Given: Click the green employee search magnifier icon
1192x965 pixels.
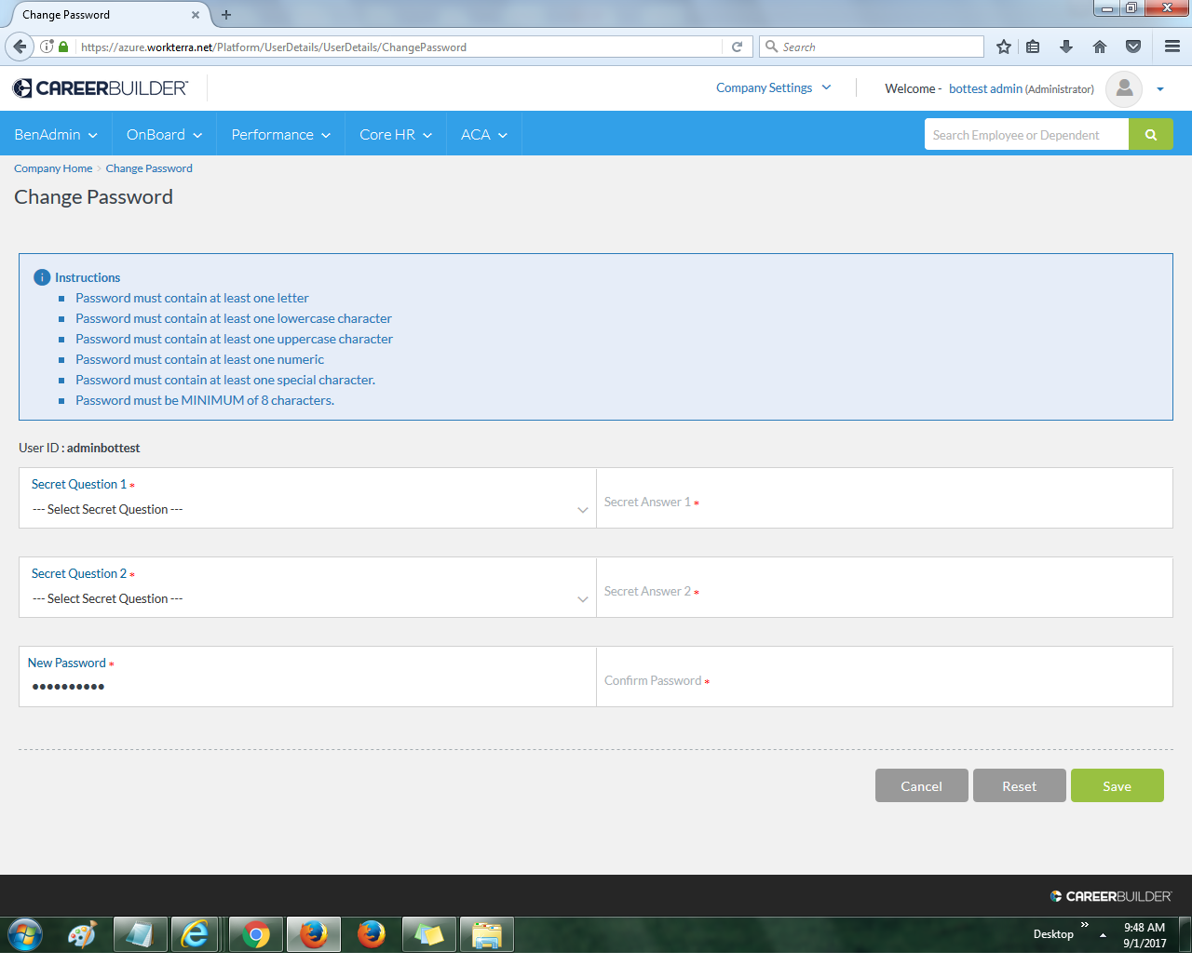Looking at the screenshot, I should pos(1151,134).
